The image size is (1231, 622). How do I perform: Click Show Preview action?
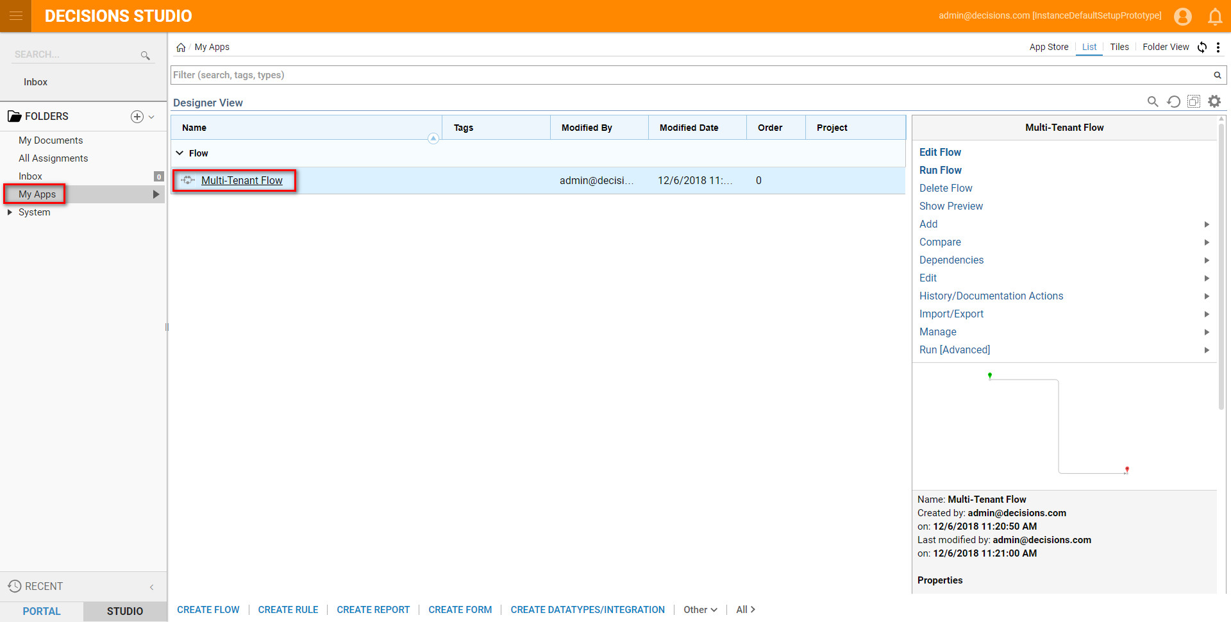pyautogui.click(x=951, y=206)
